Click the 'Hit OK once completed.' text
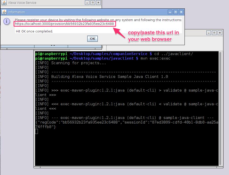The width and height of the screenshot is (229, 175). (x=34, y=31)
